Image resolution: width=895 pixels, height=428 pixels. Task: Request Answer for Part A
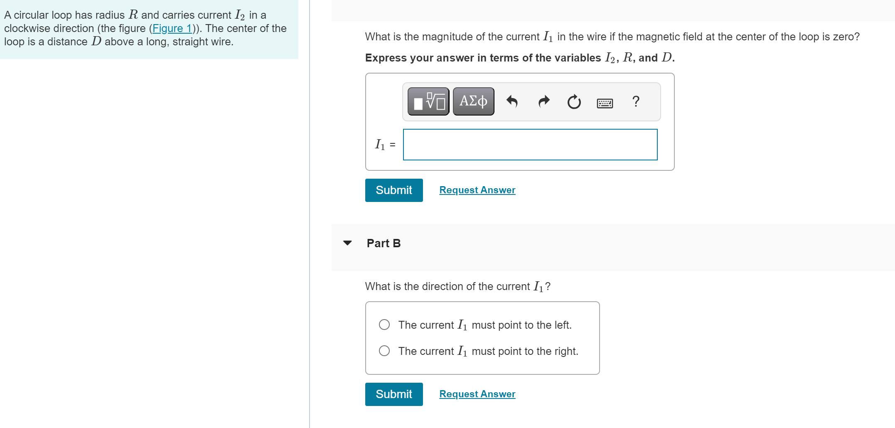click(477, 189)
